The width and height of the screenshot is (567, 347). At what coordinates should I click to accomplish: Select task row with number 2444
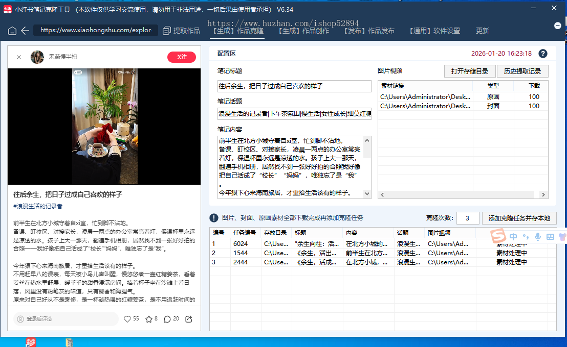point(383,262)
